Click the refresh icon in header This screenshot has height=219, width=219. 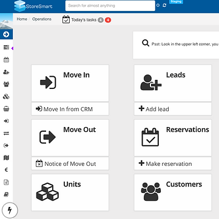click(x=164, y=5)
